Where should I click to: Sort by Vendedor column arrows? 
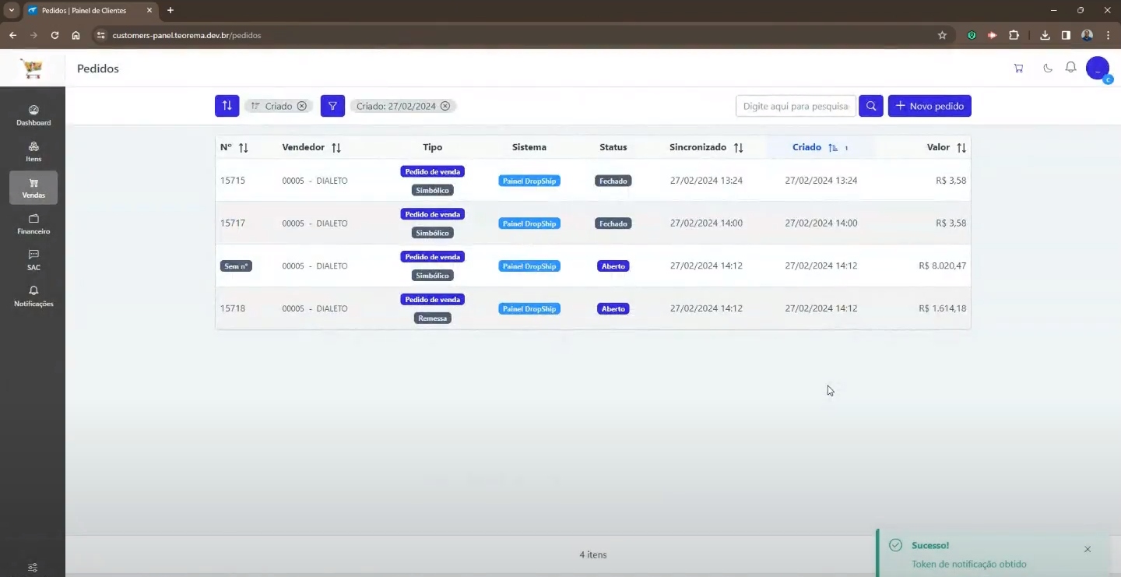(x=336, y=148)
